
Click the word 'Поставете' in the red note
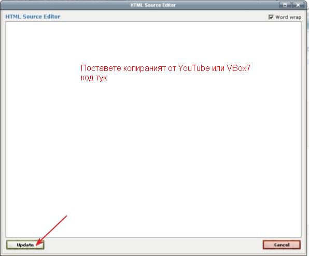(101, 68)
